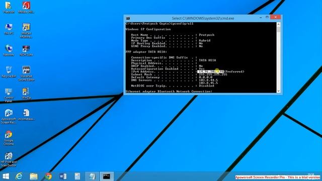Open File Explorer from the taskbar
This screenshot has height=181, width=322.
pyautogui.click(x=34, y=176)
